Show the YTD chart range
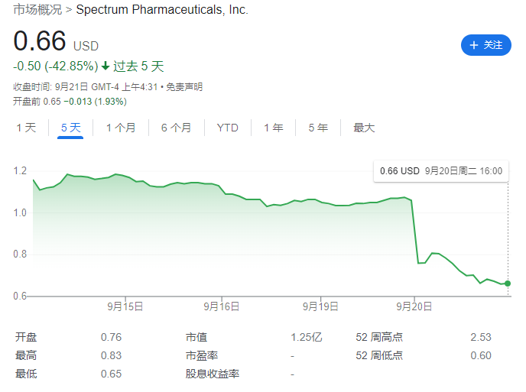The image size is (526, 392). [227, 128]
